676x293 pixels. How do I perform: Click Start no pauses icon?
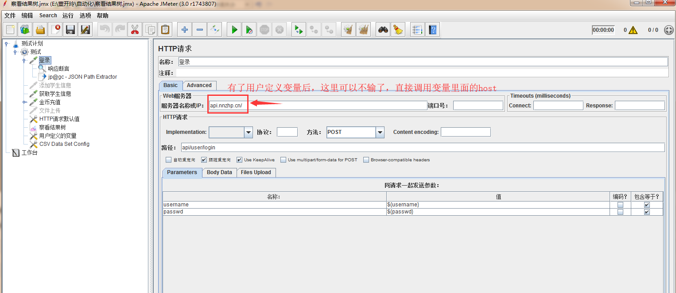click(x=249, y=30)
